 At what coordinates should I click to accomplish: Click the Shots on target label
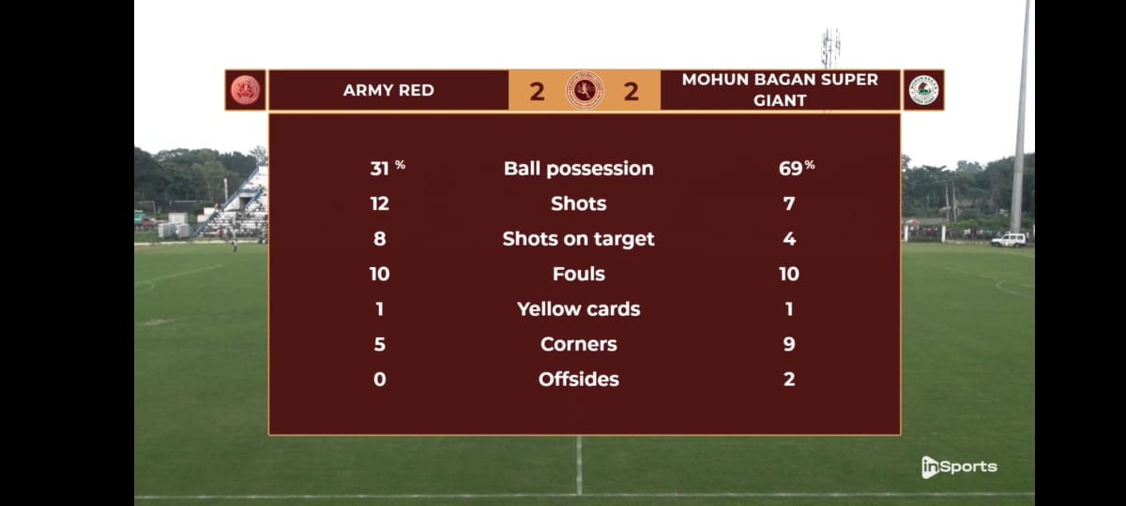pyautogui.click(x=578, y=239)
